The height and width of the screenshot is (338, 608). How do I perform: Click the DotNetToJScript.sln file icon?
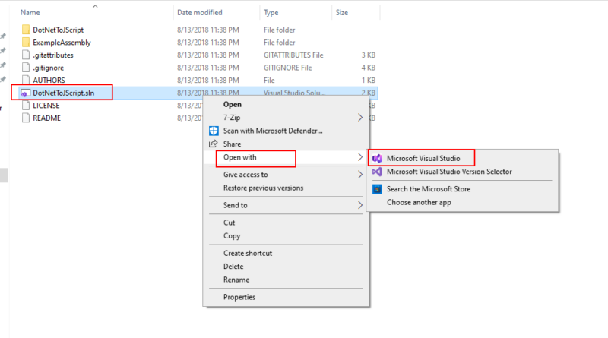coord(25,93)
